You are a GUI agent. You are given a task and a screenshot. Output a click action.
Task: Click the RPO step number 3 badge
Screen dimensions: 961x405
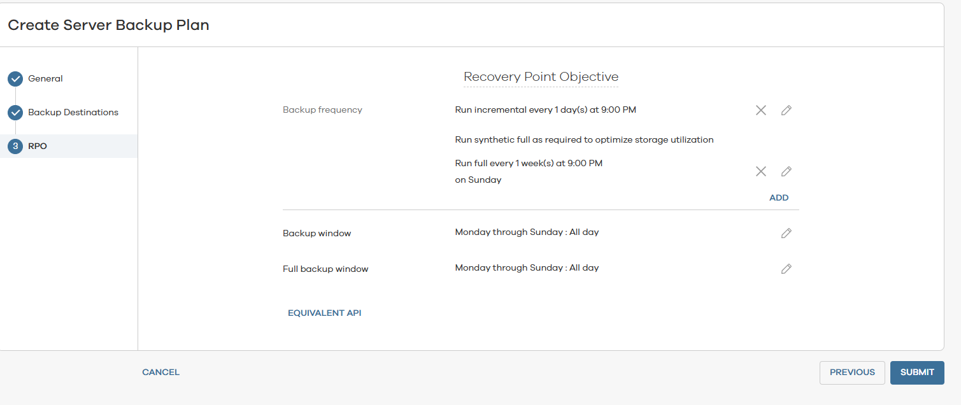tap(15, 146)
